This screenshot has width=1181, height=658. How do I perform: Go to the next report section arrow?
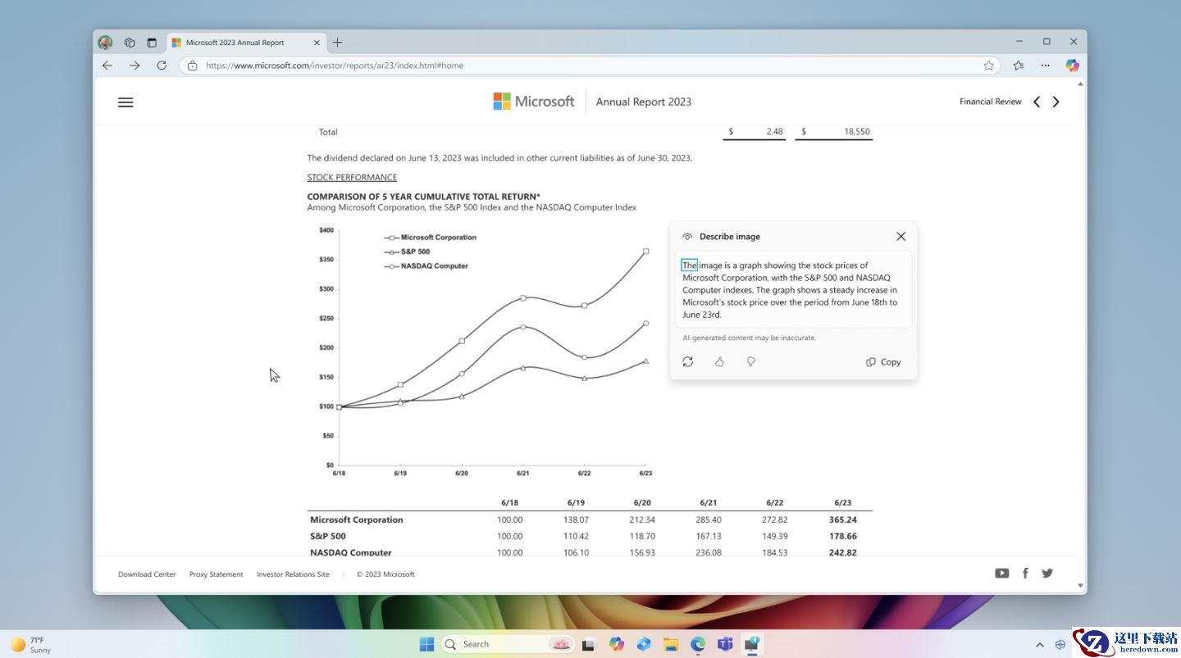1056,102
